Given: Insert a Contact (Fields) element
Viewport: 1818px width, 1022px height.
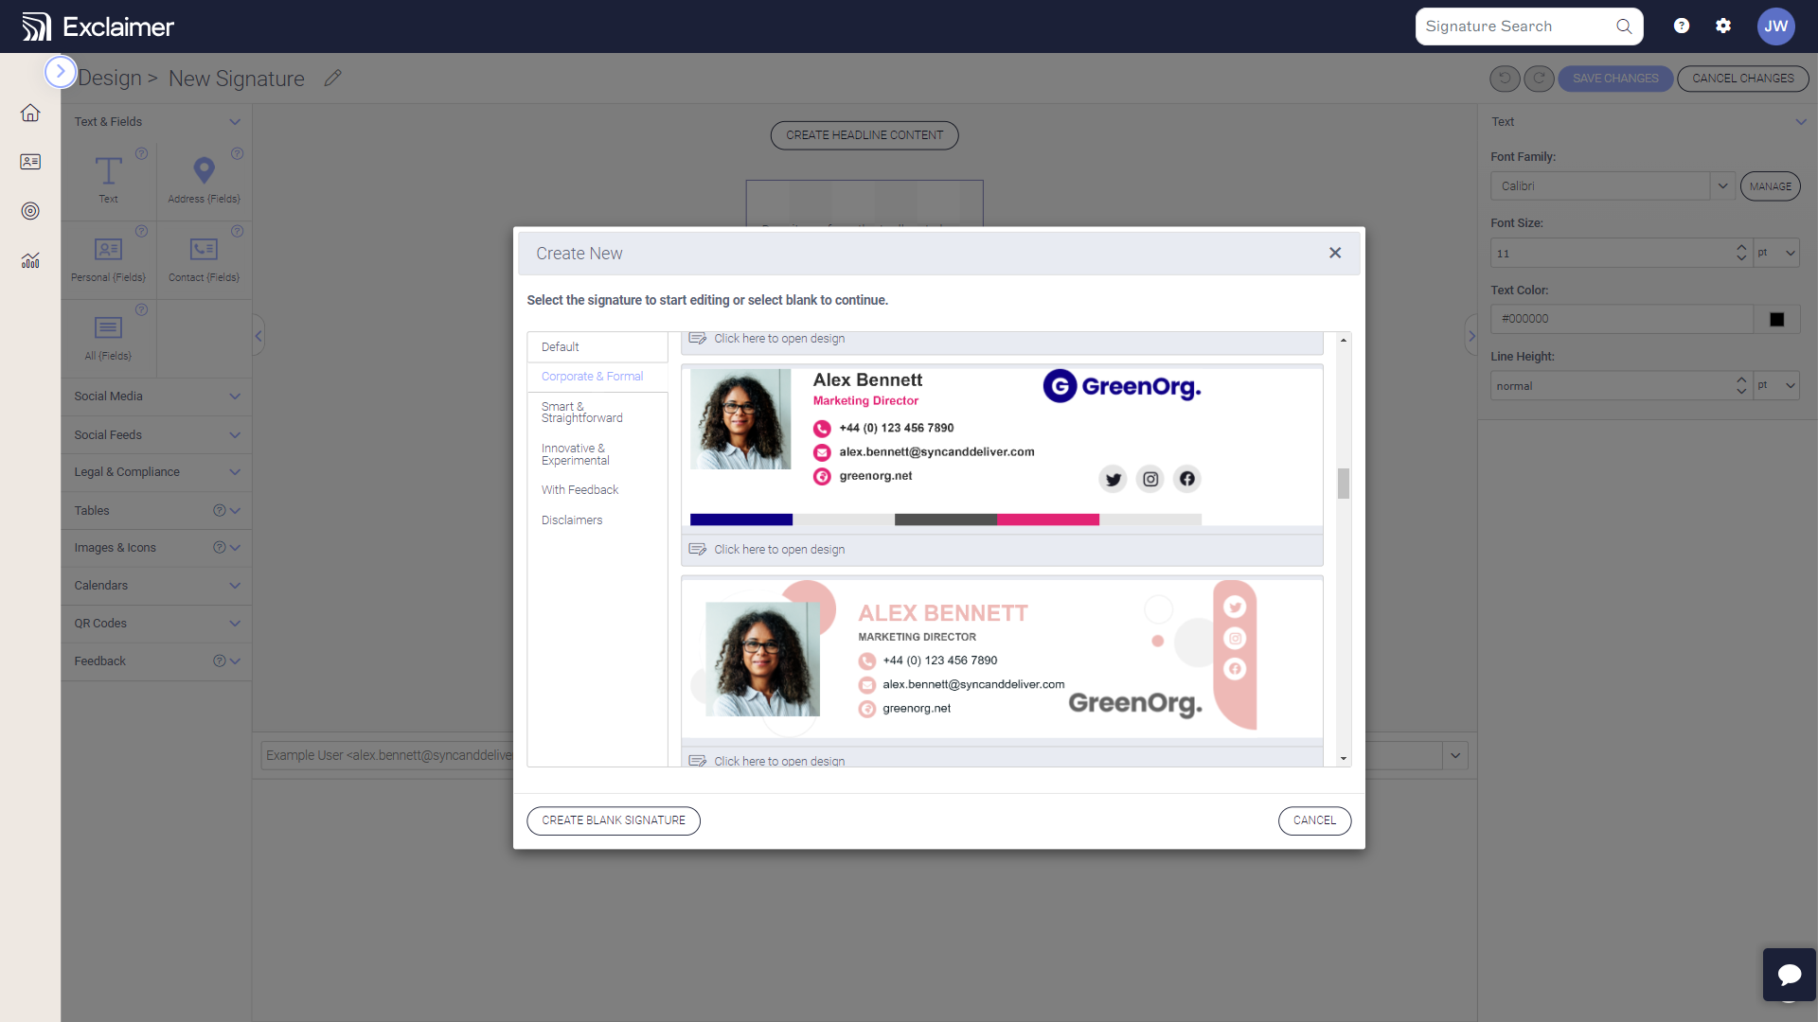Looking at the screenshot, I should coord(204,256).
